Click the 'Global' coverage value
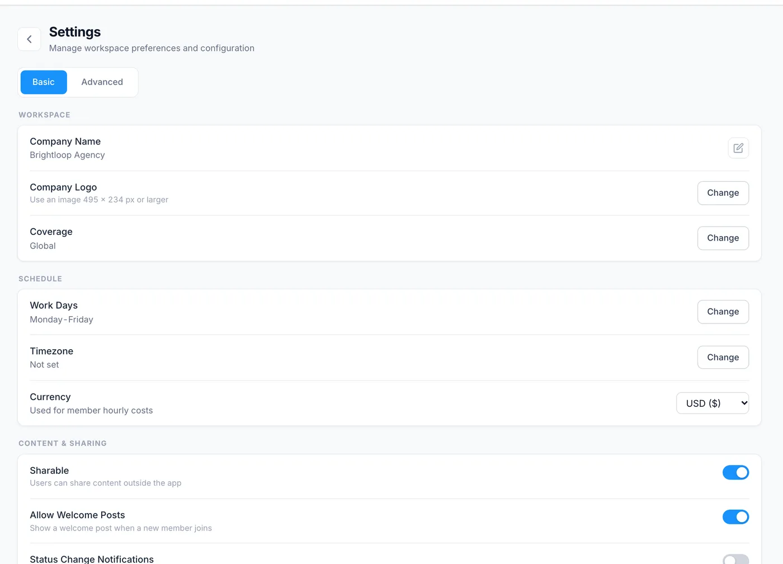 [43, 246]
